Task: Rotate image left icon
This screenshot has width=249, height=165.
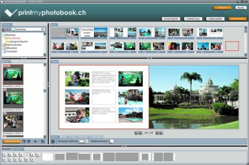Action: [x=24, y=141]
